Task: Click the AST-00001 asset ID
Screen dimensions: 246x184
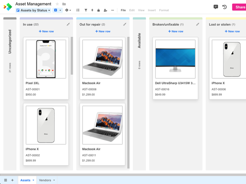Action: (33, 89)
